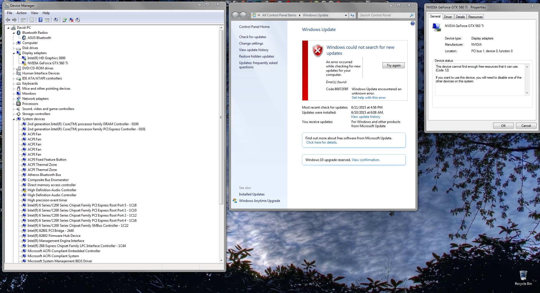Switch to the Resources tab in NVIDIA Properties
This screenshot has height=293, width=540.
(x=475, y=17)
